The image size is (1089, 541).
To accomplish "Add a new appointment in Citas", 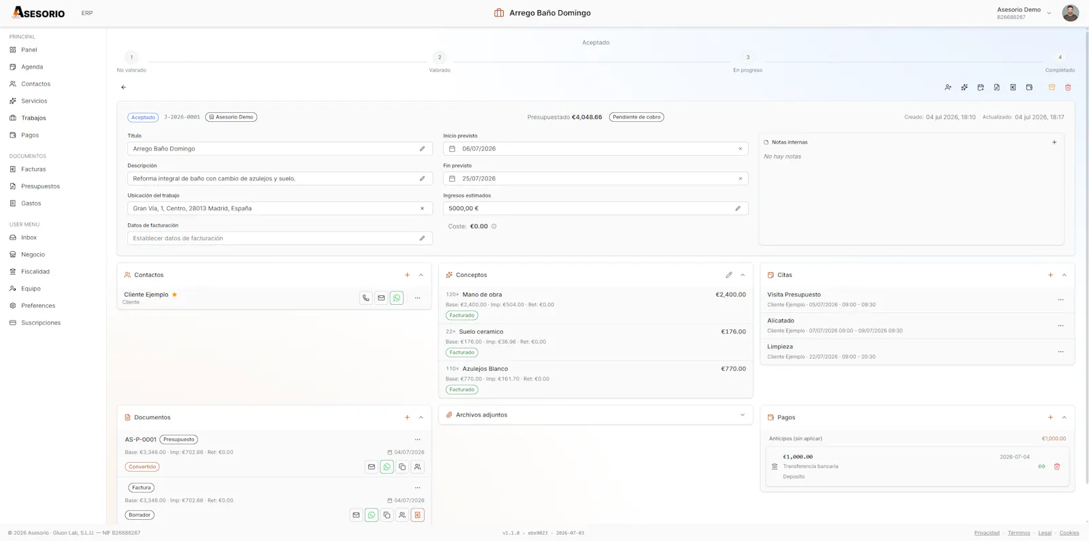I will [1050, 275].
